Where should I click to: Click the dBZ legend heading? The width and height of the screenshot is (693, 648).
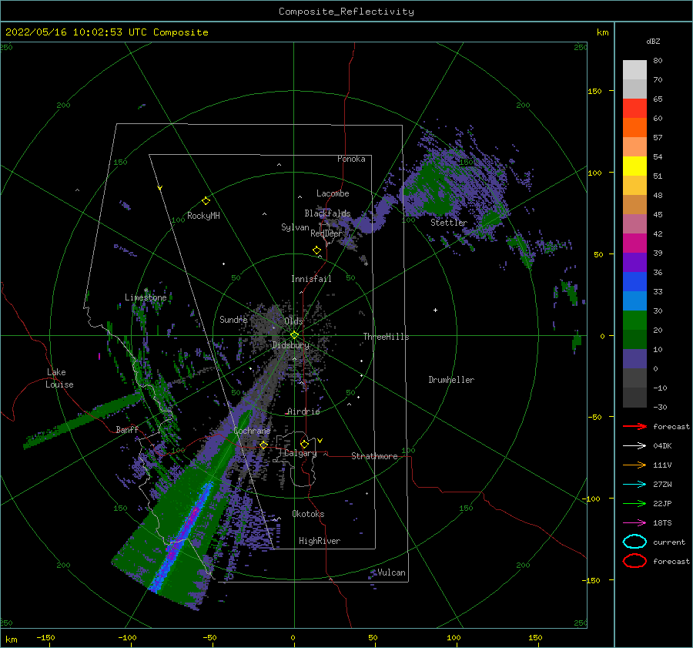coord(653,41)
